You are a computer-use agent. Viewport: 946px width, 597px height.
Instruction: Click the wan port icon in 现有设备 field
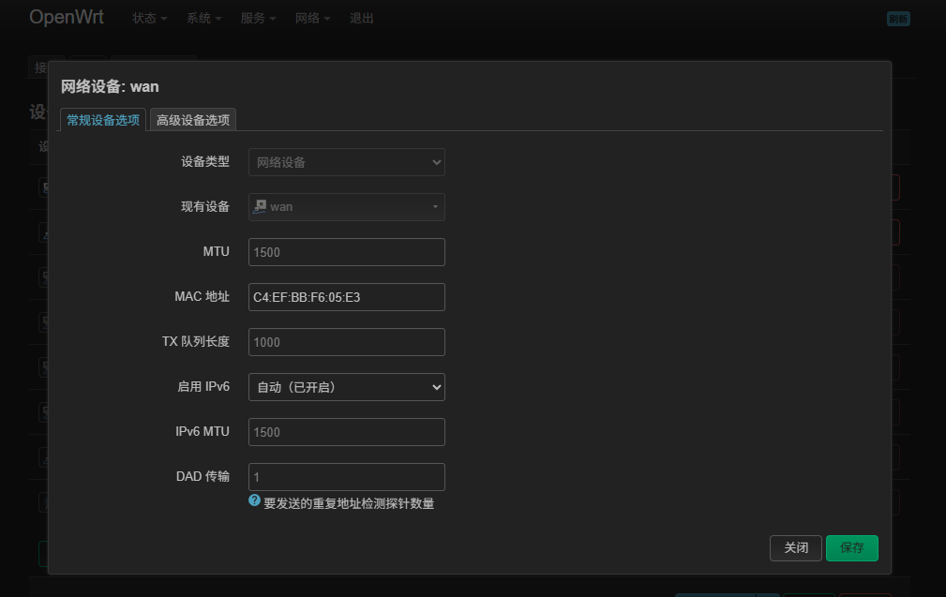tap(260, 206)
